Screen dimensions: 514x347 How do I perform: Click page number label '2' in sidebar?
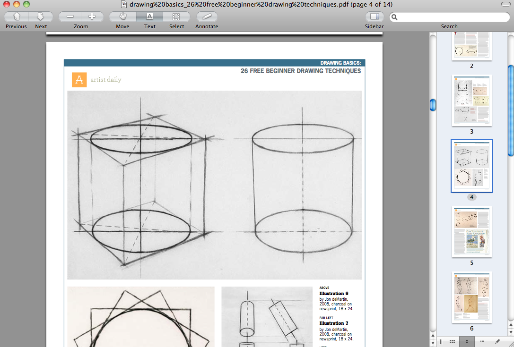[472, 66]
